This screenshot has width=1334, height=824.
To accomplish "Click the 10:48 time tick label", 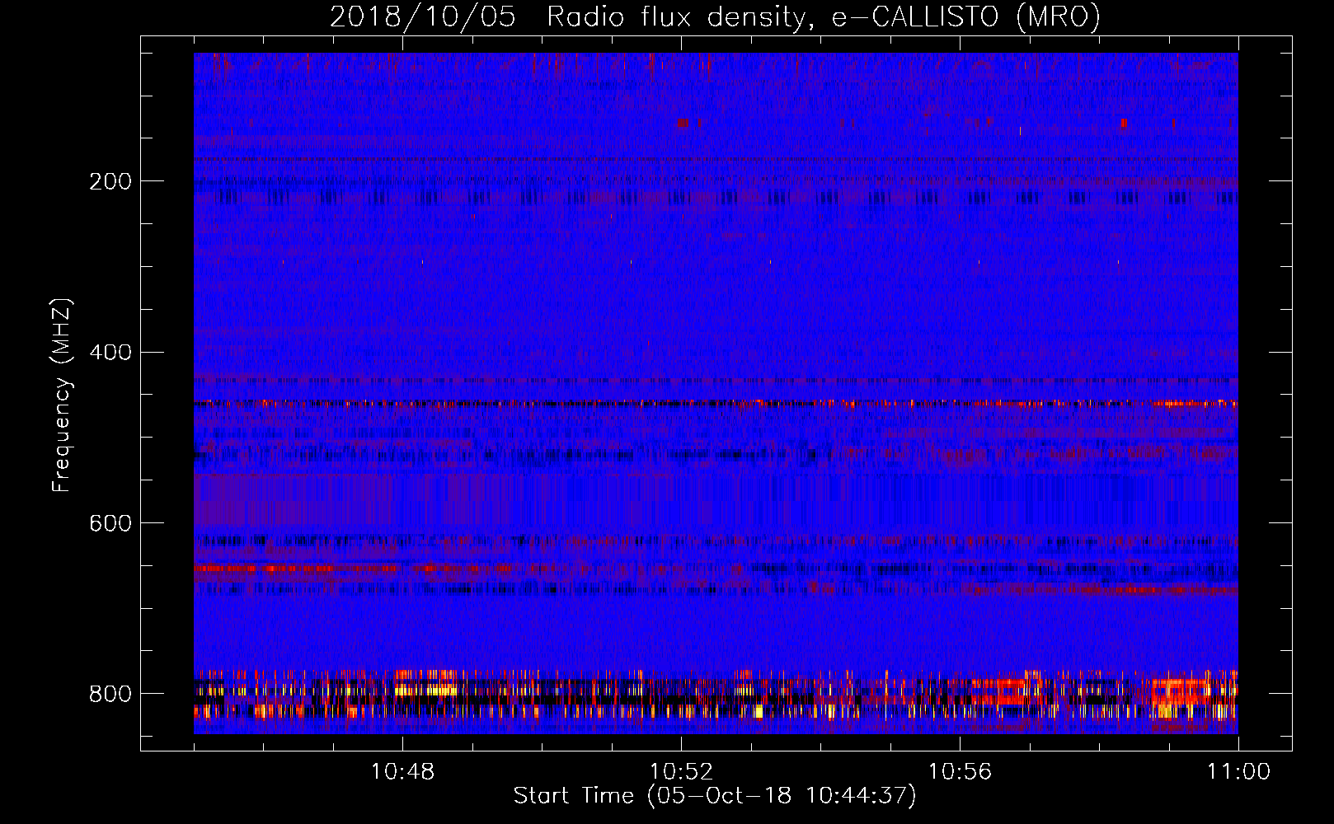I will coord(403,771).
